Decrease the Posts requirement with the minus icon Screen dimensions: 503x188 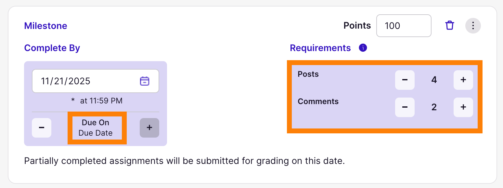click(405, 80)
